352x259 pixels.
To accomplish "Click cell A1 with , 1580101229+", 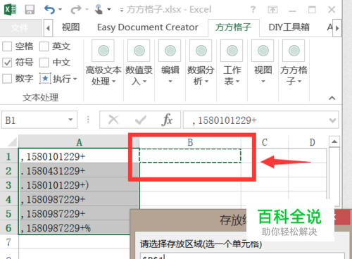I will pyautogui.click(x=79, y=156).
